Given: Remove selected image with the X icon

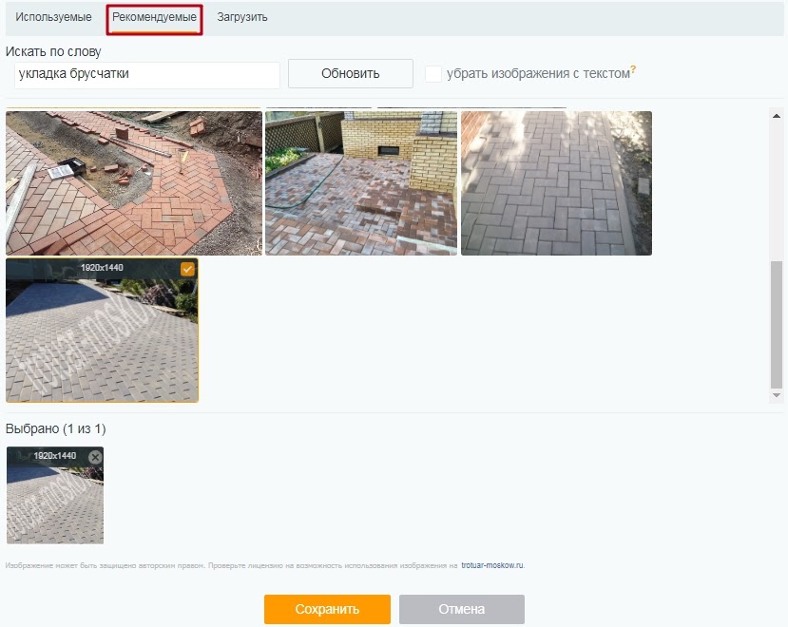Looking at the screenshot, I should (95, 457).
